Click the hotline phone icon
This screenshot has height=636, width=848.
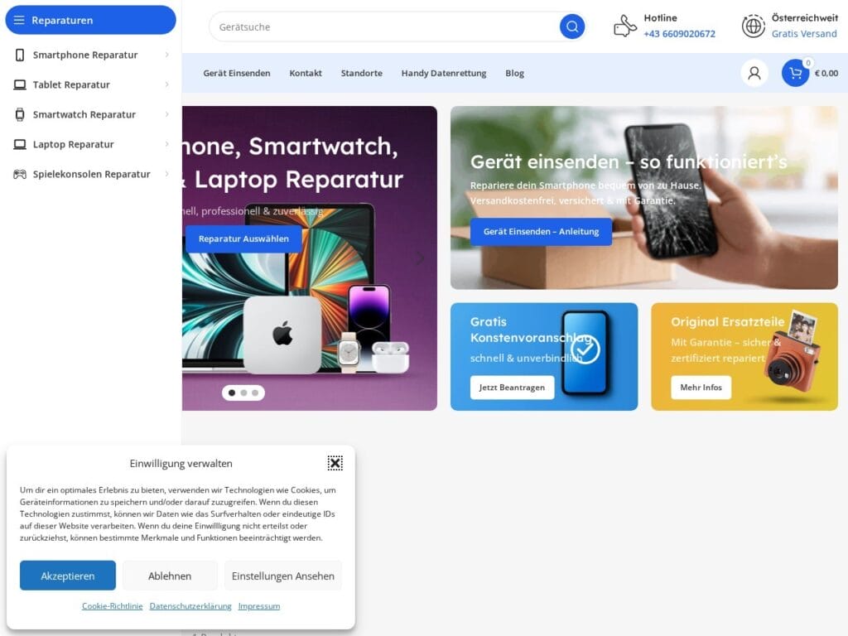(x=624, y=26)
